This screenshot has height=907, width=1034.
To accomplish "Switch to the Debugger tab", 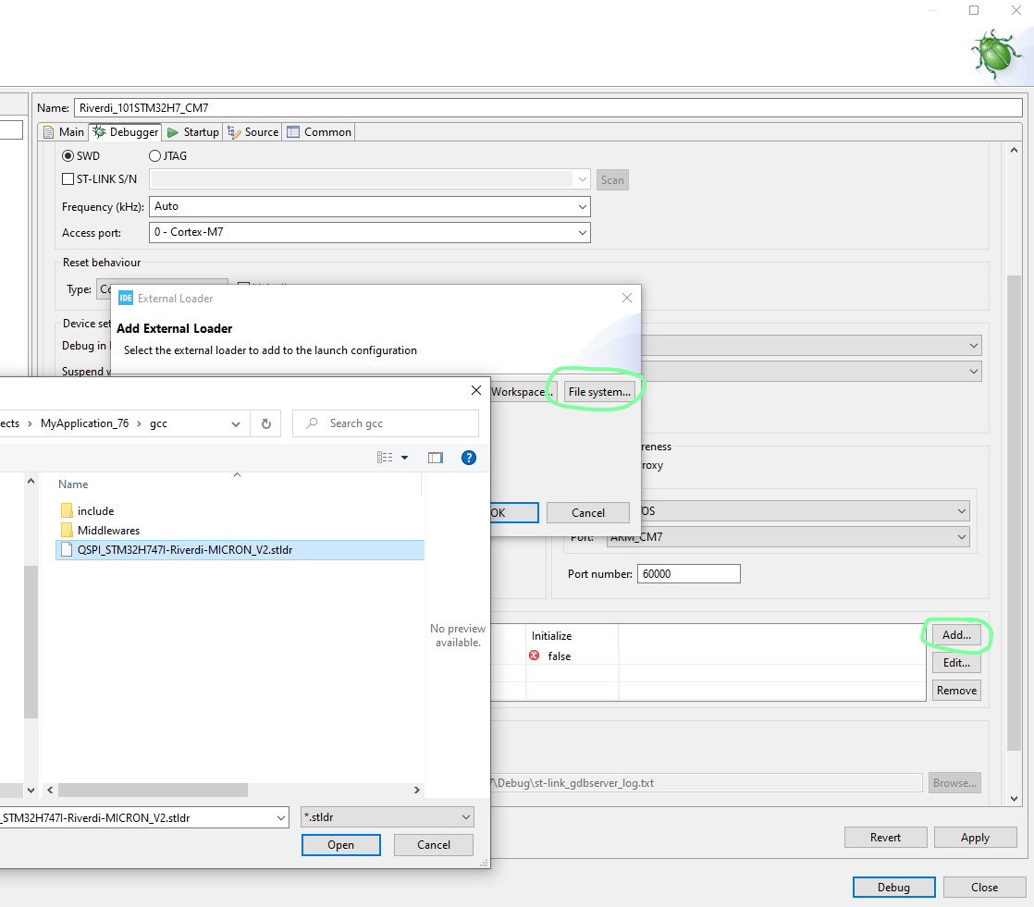I will tap(126, 132).
